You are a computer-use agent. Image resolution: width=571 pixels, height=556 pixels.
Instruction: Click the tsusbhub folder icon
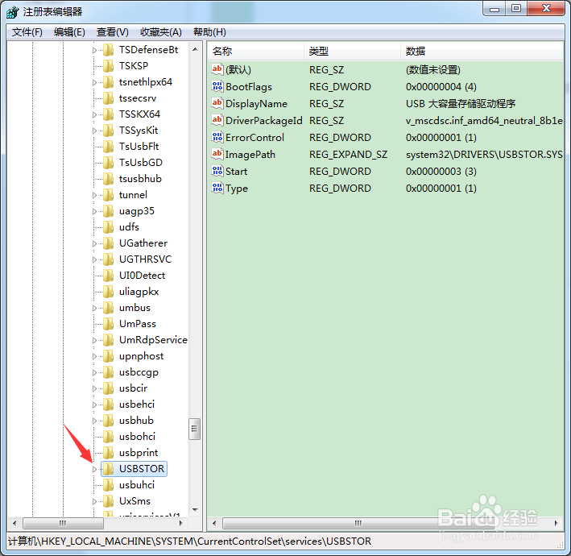108,179
